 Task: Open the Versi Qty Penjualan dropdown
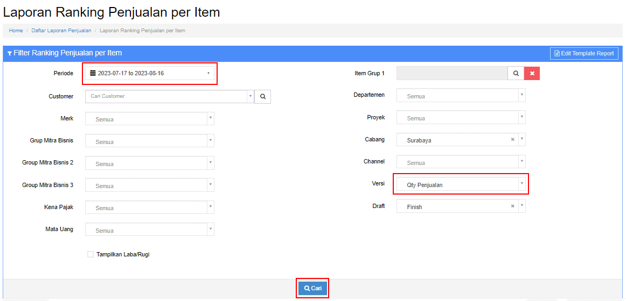(461, 184)
